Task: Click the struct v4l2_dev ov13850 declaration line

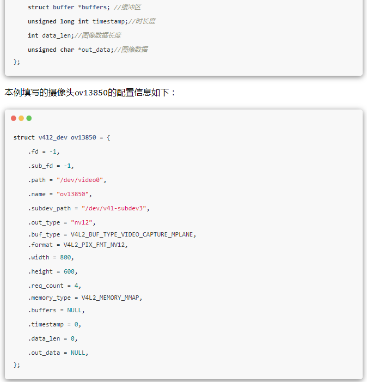Action: 62,137
